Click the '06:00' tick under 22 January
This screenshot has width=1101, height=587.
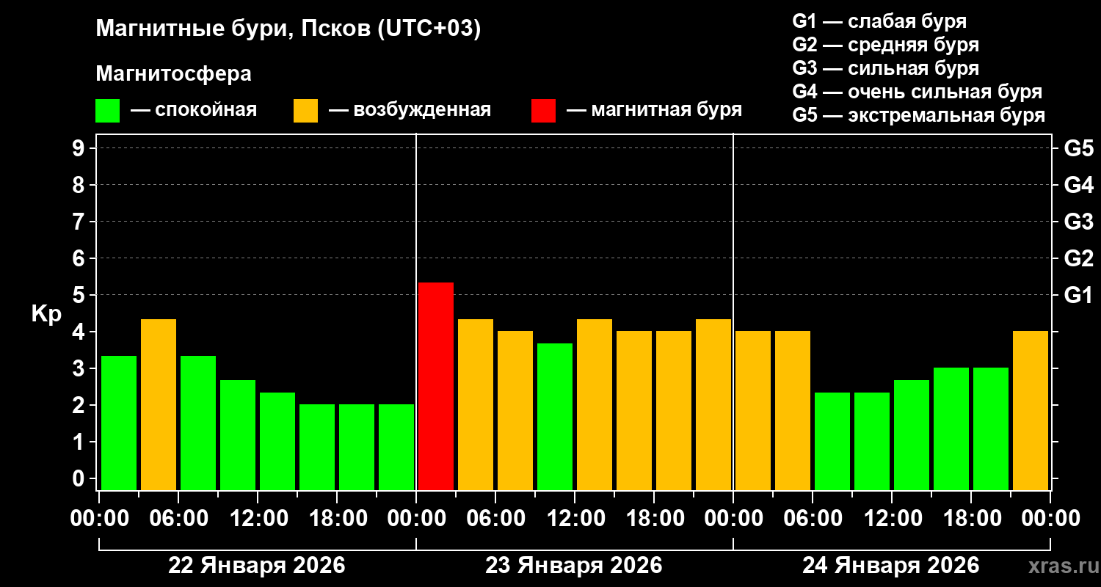coord(178,519)
